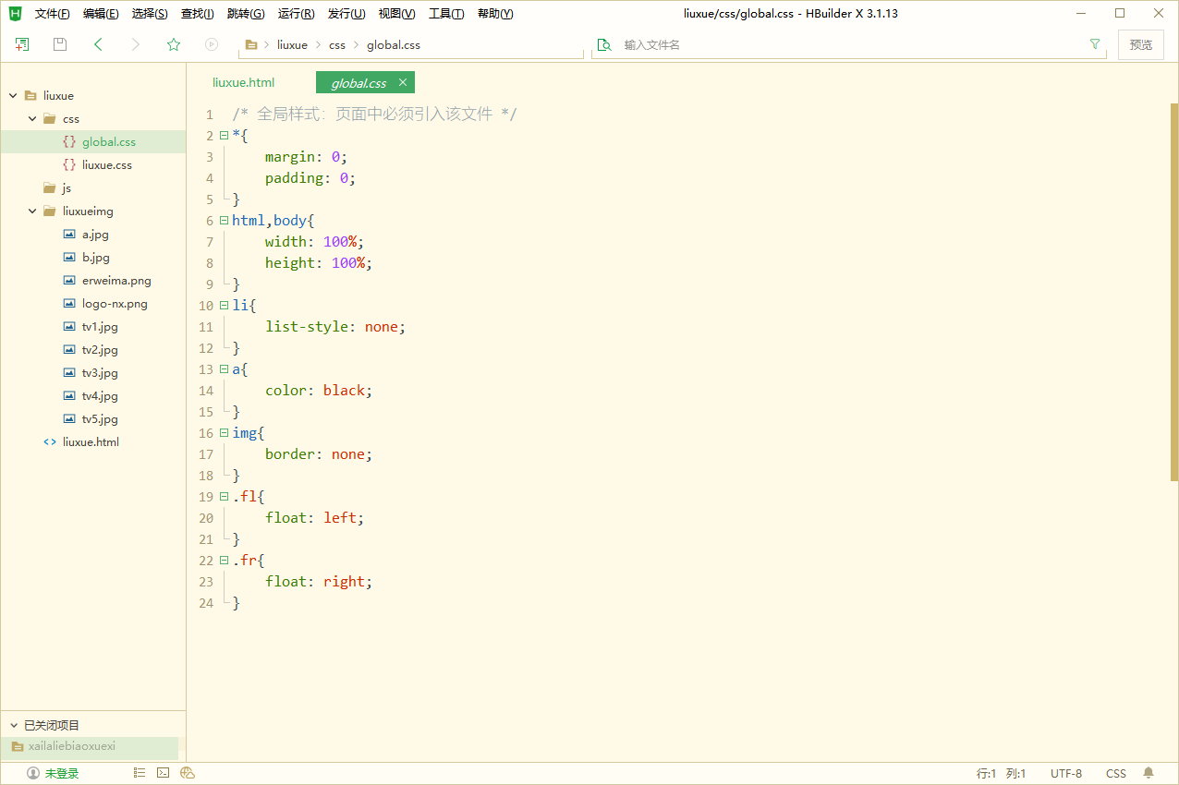Open the terminal icon in status bar

(x=164, y=773)
